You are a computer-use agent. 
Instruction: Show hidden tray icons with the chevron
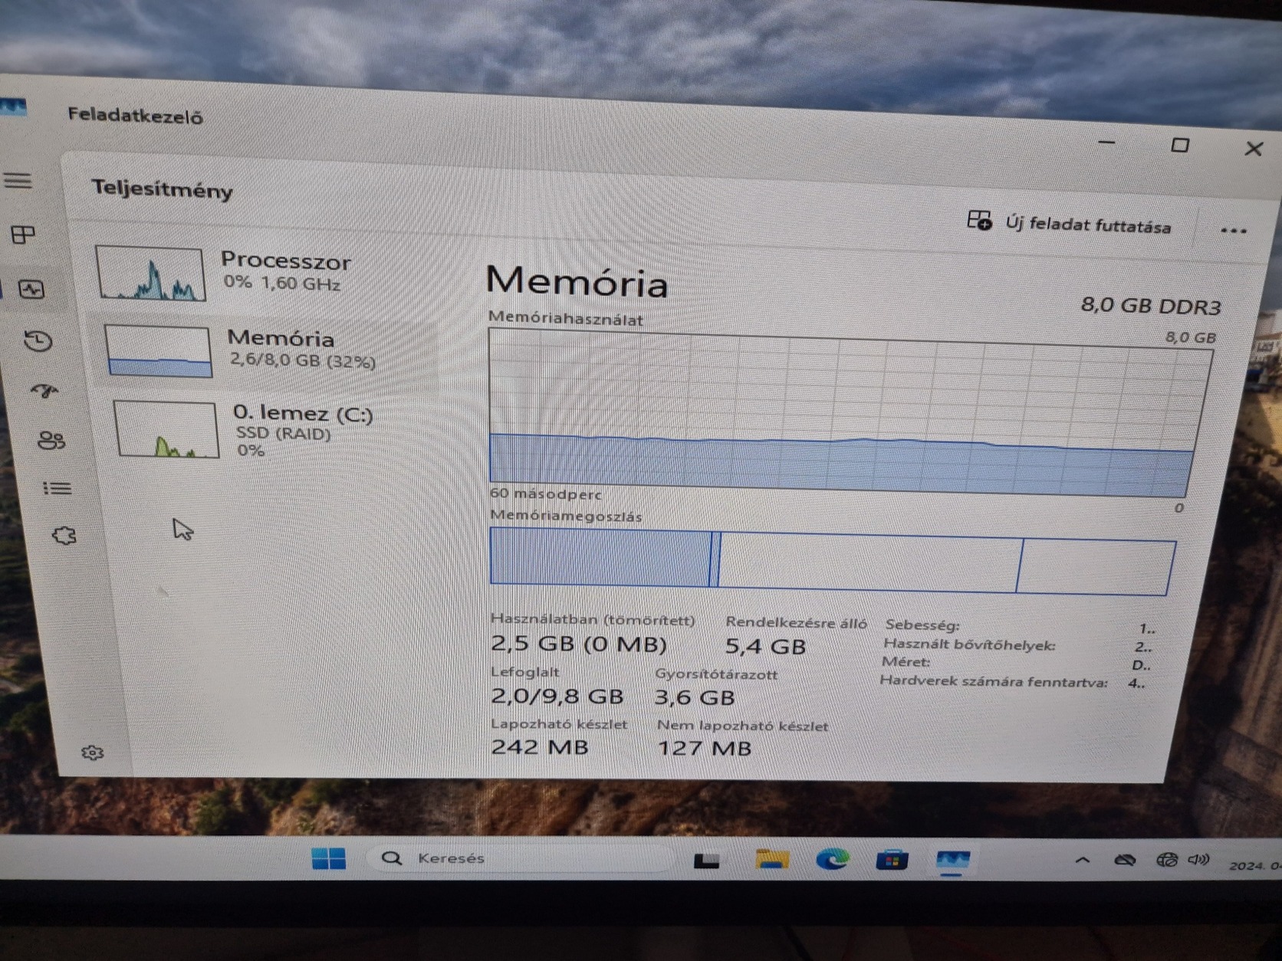[x=1083, y=861]
